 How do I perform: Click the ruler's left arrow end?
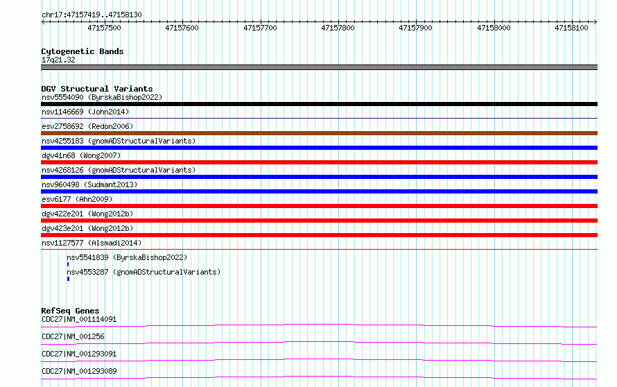tap(43, 22)
